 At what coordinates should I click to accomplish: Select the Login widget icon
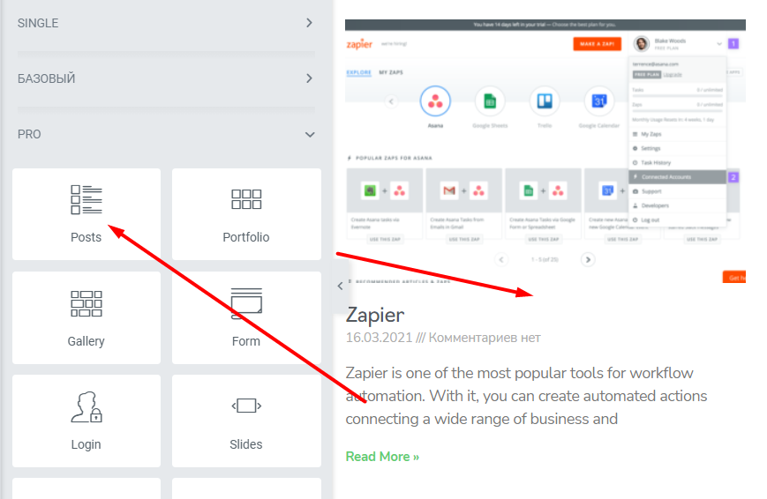coord(86,406)
